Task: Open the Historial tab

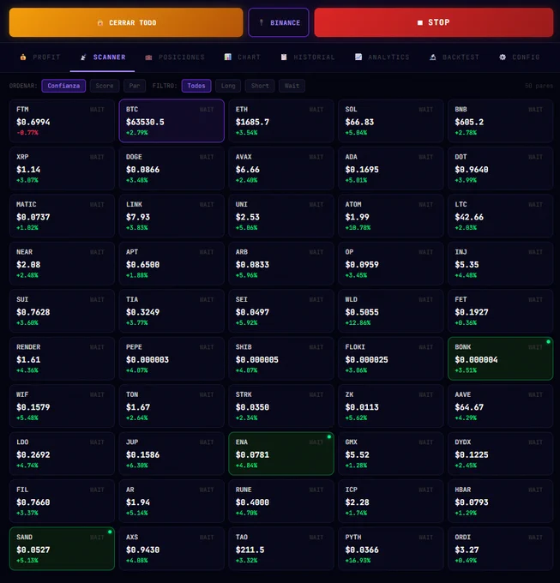Action: pos(308,57)
